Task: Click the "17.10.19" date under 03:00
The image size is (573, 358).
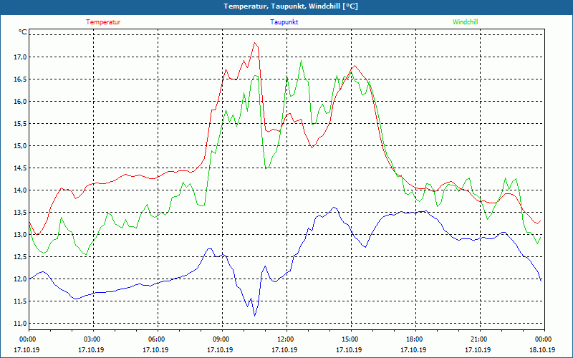Action: (92, 350)
